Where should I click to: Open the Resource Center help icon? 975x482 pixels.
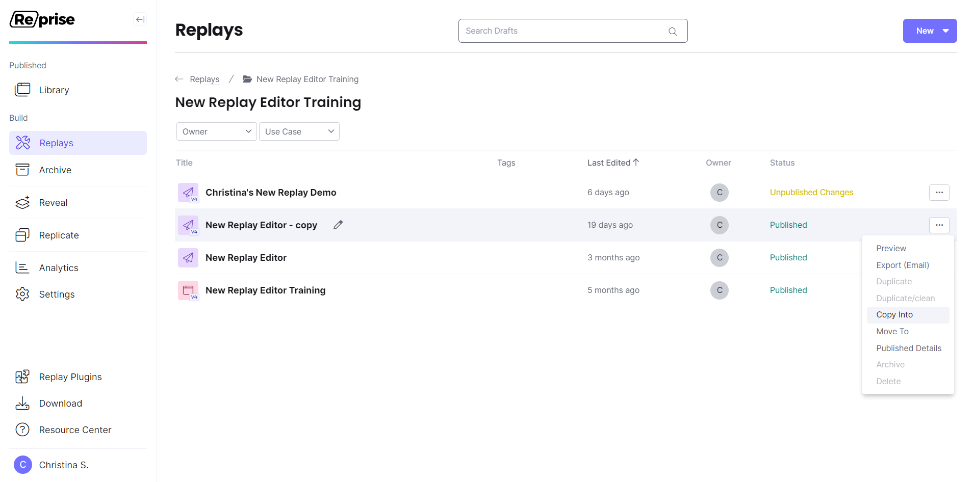click(22, 430)
